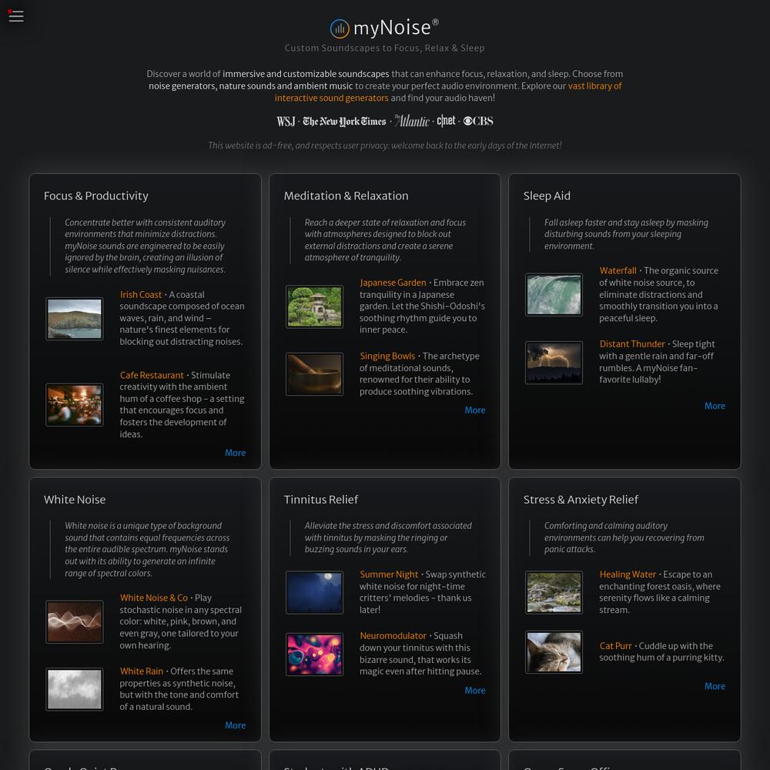Click More in Stress & Anxiety Relief card
Screen dimensions: 770x770
click(x=715, y=687)
